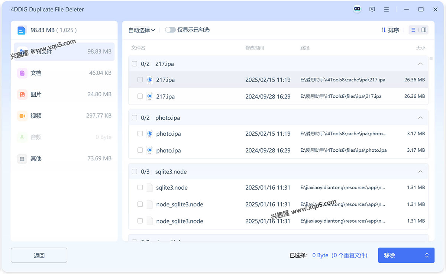Click the 大小 column header

pyautogui.click(x=421, y=48)
